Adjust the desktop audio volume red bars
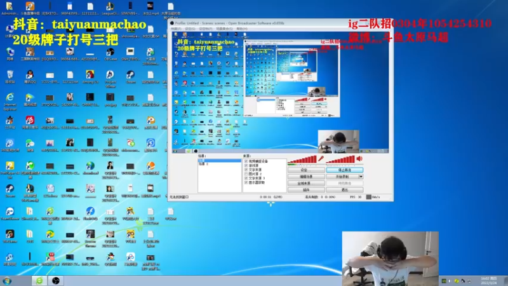Image resolution: width=508 pixels, height=286 pixels. (340, 160)
